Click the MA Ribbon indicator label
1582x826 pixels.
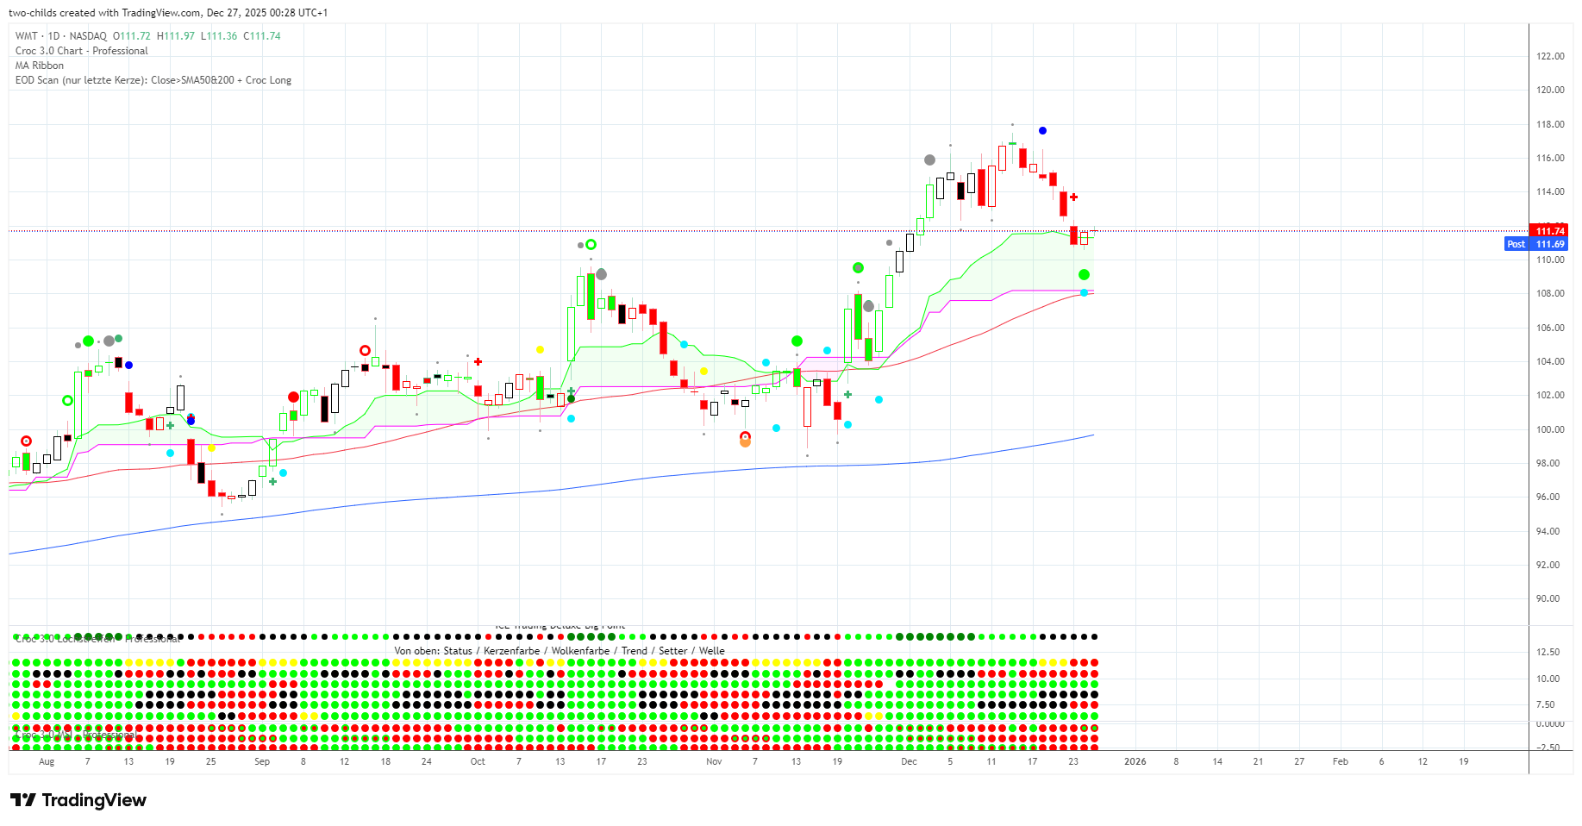[40, 66]
